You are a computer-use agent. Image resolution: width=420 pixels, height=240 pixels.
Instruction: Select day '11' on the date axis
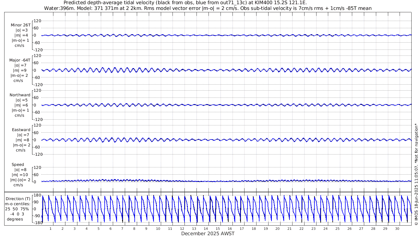170,229
